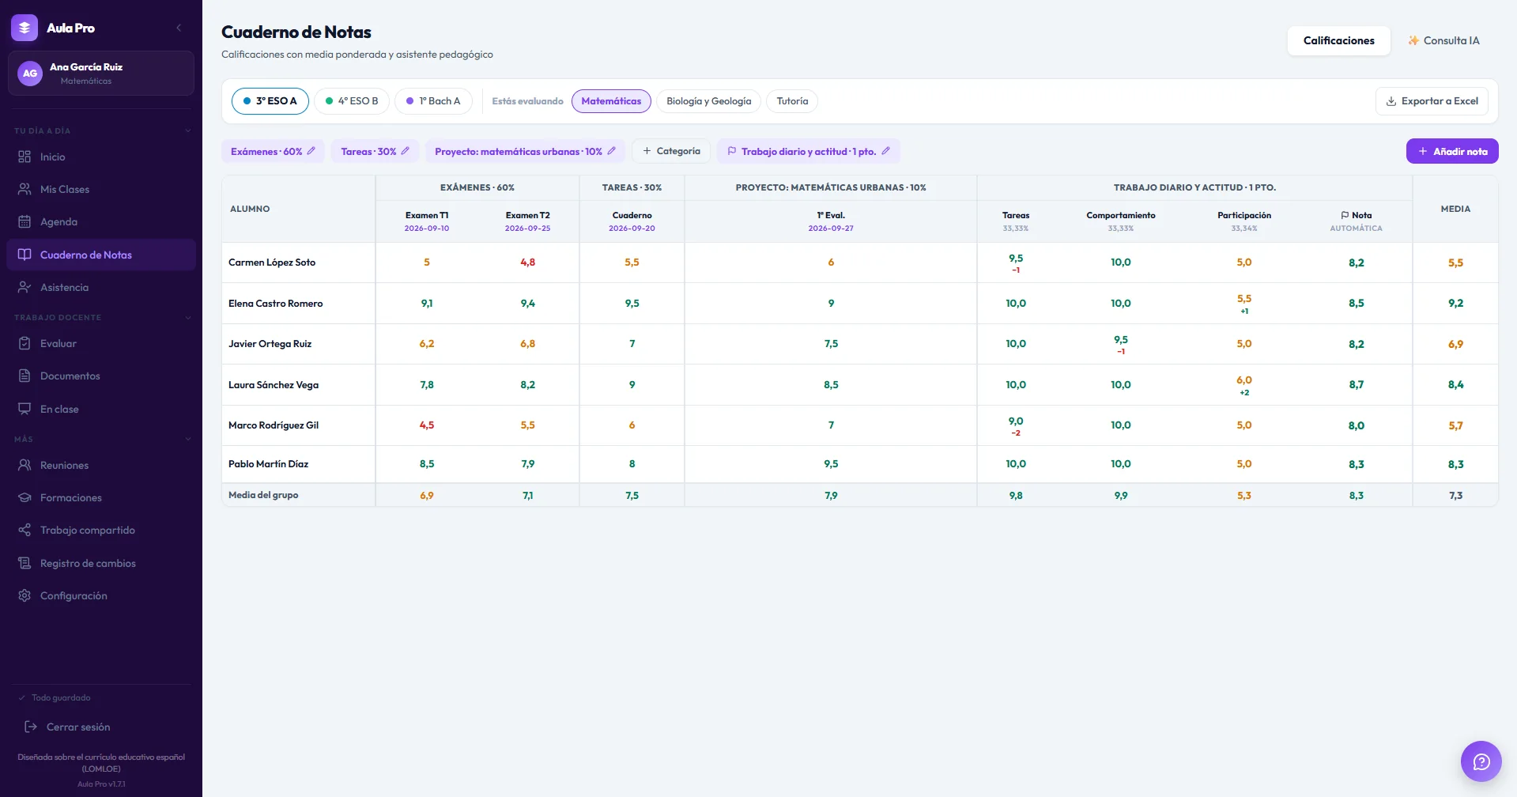The height and width of the screenshot is (797, 1517).
Task: Select the Biología y Geología subject
Action: [708, 101]
